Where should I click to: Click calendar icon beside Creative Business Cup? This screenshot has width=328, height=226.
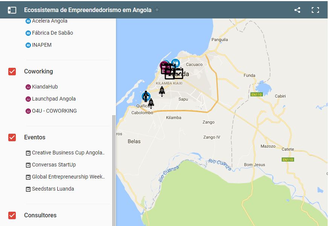click(x=28, y=153)
